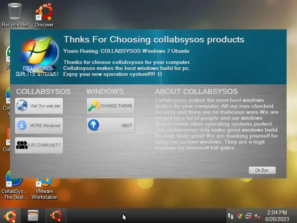This screenshot has height=223, width=297.
Task: Click the Ubuntu start button in the taskbar
Action: pos(10,216)
